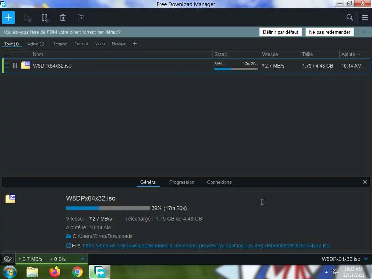Pause the W8DPx64x32.iso download
Screen dimensions: 372x279
pyautogui.click(x=15, y=66)
